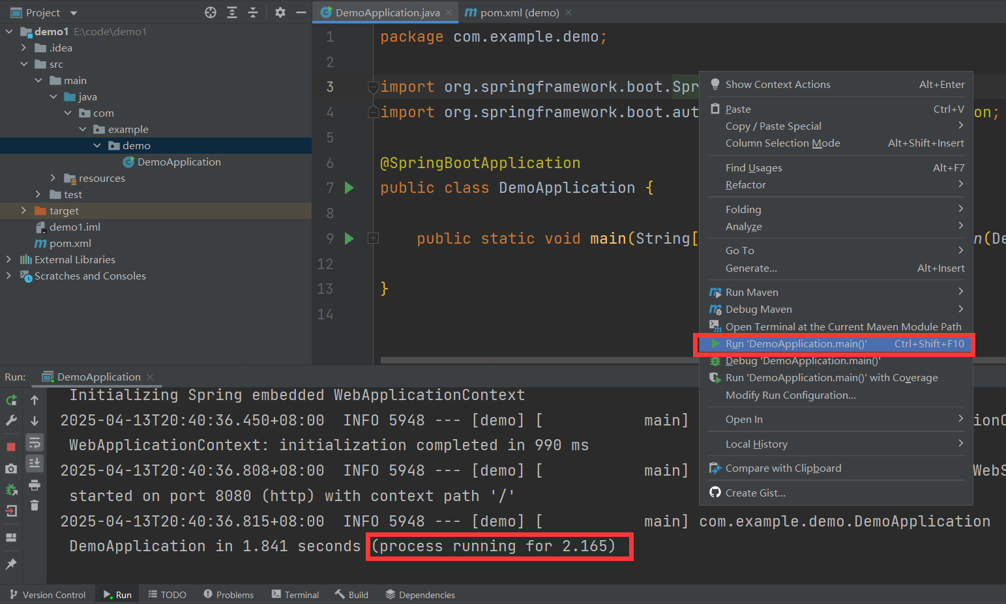
Task: Choose Create Gist... menu entry
Action: tap(836, 493)
